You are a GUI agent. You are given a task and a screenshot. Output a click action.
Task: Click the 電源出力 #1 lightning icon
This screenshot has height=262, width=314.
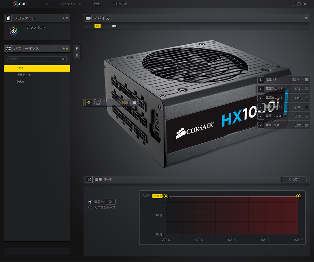tap(261, 98)
